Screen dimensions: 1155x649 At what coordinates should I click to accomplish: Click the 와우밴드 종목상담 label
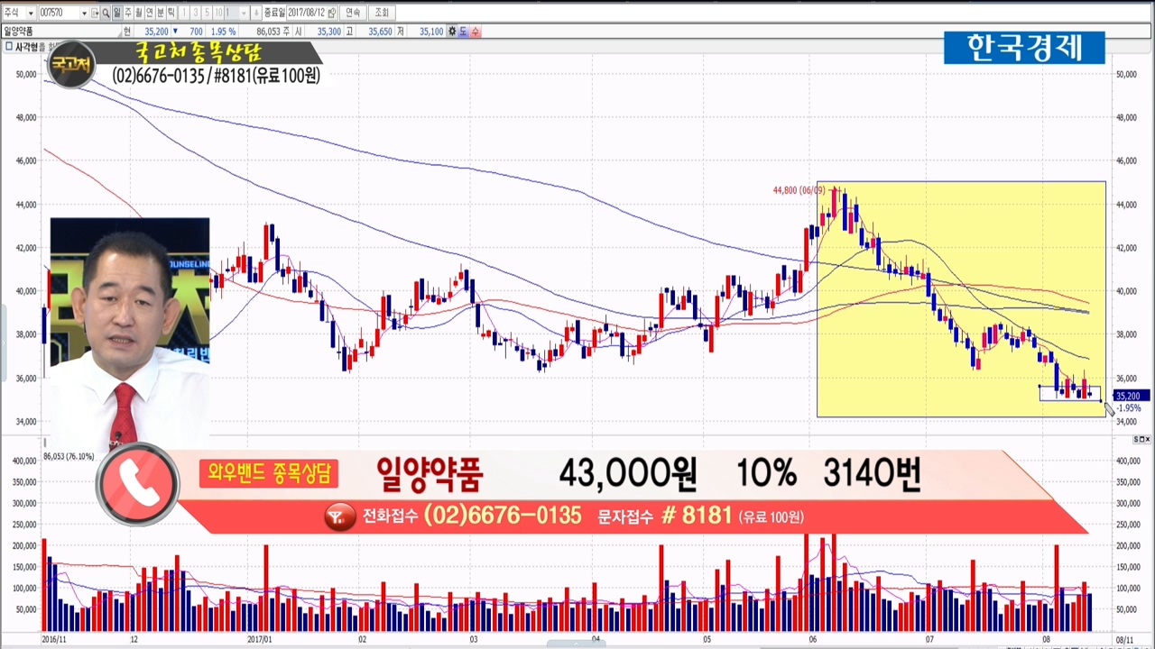click(269, 473)
